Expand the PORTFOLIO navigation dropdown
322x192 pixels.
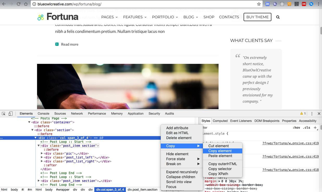point(165,17)
